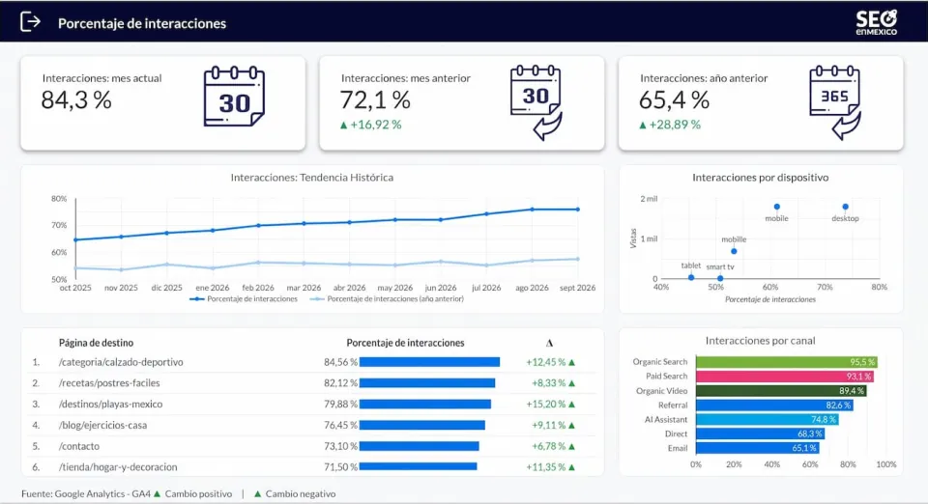Click blue bar for /recetas/postres-faciles
928x504 pixels.
point(427,383)
